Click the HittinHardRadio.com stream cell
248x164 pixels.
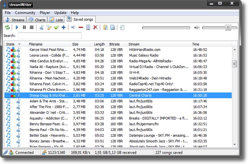click(145, 50)
